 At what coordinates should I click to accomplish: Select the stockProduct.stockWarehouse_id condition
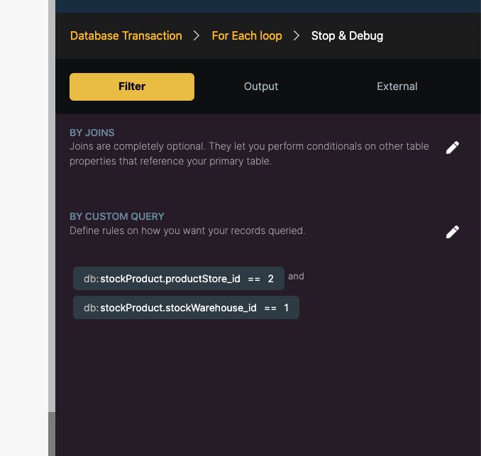tap(186, 308)
